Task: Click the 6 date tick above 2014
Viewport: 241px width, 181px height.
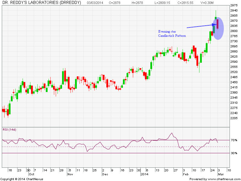Action: 147,170
